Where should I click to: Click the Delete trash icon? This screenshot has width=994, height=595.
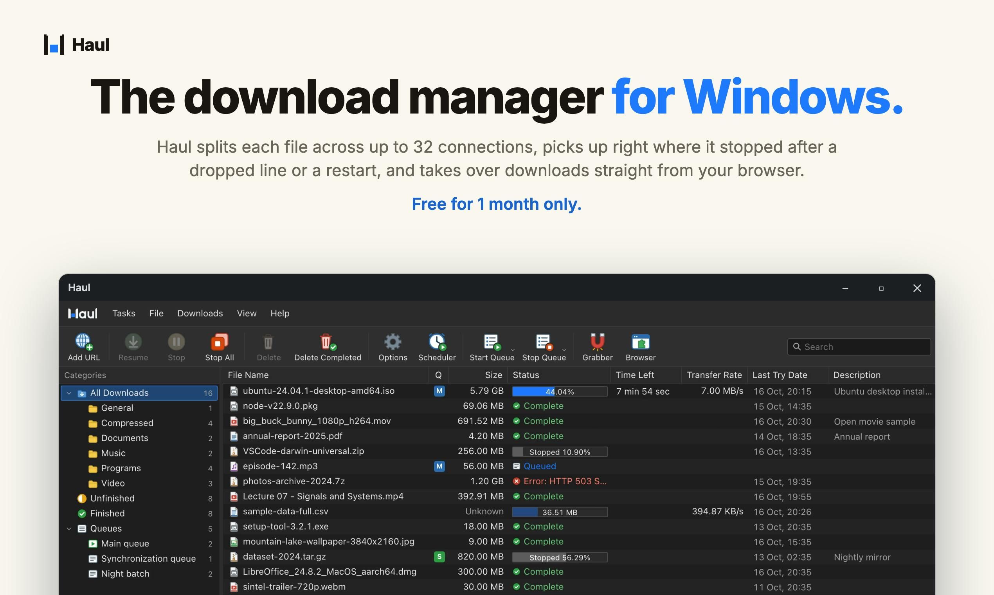click(268, 342)
